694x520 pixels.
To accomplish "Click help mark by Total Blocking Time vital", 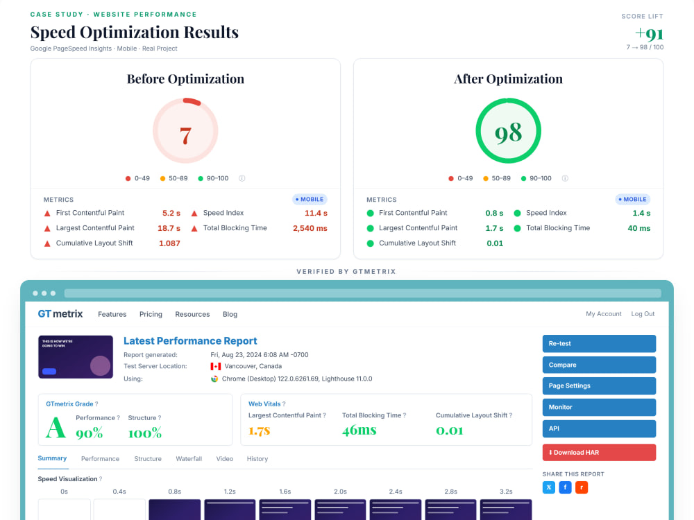I will (405, 415).
